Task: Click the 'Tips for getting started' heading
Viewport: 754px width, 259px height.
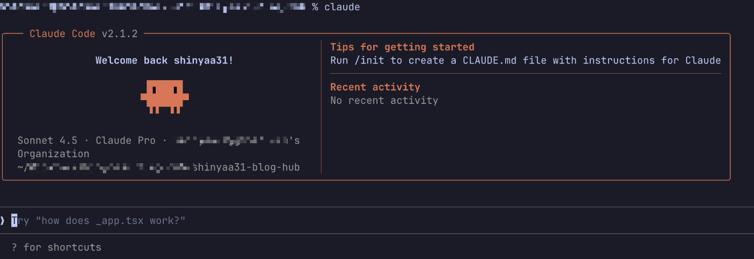Action: coord(402,47)
